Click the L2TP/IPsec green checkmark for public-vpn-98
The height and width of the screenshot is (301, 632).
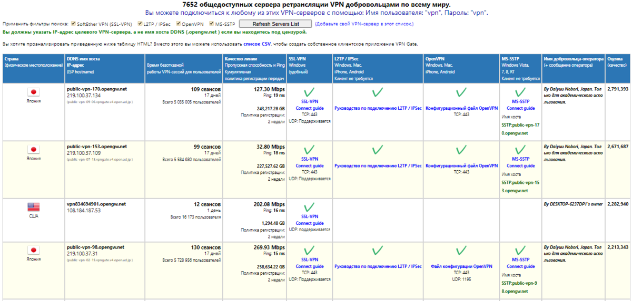(377, 250)
